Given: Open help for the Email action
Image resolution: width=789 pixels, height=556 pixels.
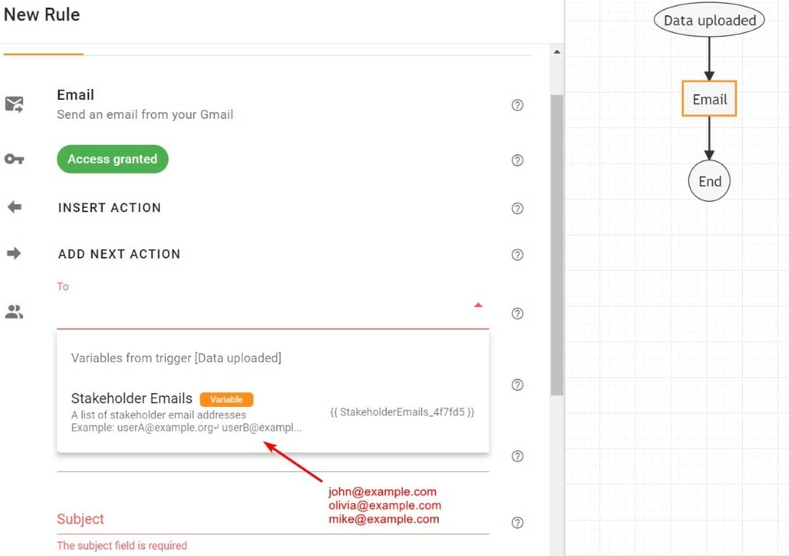Looking at the screenshot, I should pyautogui.click(x=517, y=105).
